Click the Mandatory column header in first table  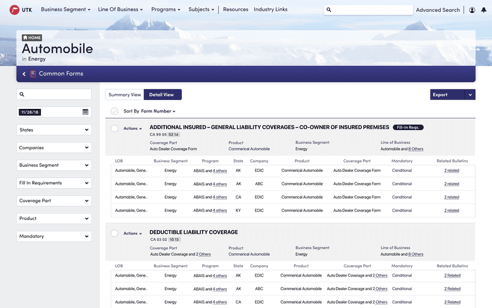pyautogui.click(x=402, y=161)
